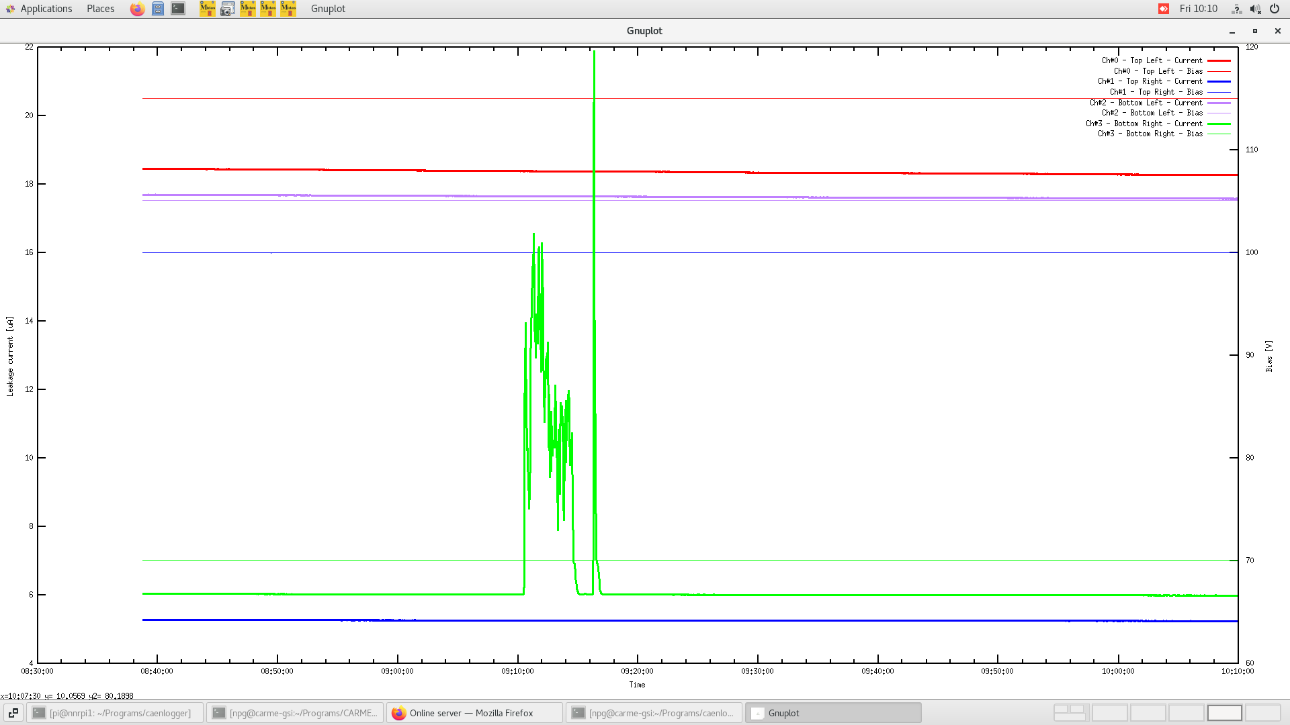The height and width of the screenshot is (725, 1290).
Task: Click the red notification icon in the tray
Action: point(1163,9)
